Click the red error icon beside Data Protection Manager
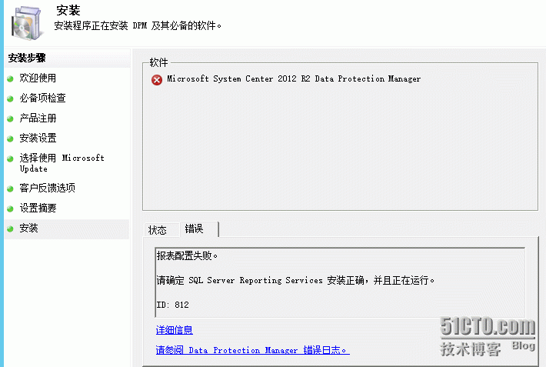This screenshot has height=367, width=546. (x=157, y=80)
